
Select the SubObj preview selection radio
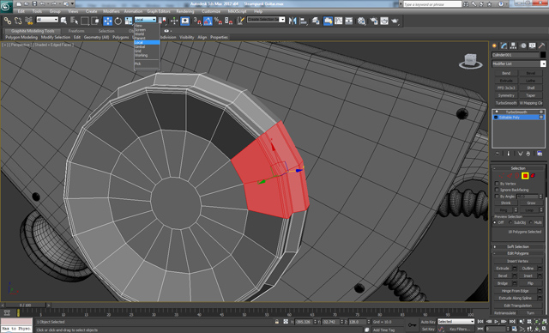[x=510, y=222]
